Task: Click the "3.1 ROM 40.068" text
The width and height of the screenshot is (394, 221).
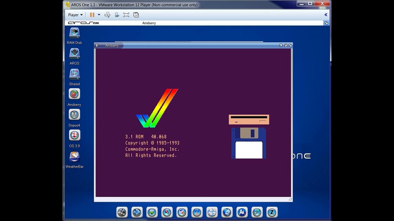Action: tap(146, 137)
